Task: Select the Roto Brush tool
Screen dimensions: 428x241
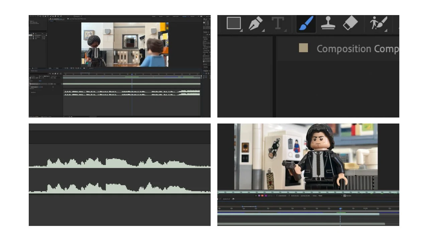Action: tap(379, 24)
